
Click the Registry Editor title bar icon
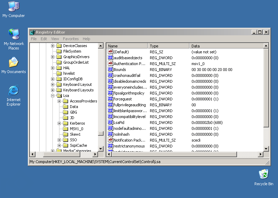click(x=32, y=32)
